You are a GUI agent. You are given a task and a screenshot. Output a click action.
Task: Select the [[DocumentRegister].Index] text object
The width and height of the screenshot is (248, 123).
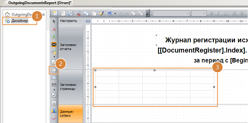coord(203,50)
